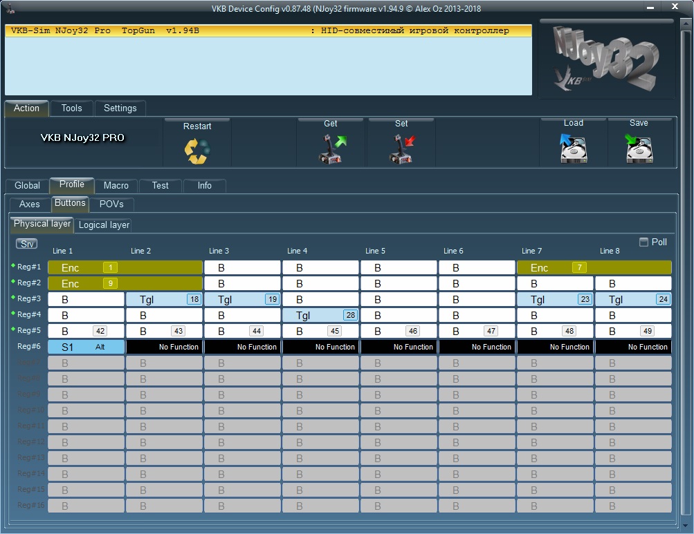694x534 pixels.
Task: Click the S1 Alt shift cell
Action: coord(86,347)
